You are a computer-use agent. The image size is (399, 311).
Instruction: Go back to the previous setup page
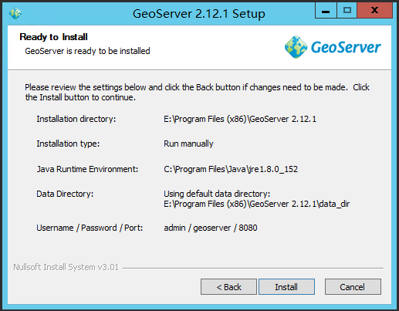[x=228, y=287]
